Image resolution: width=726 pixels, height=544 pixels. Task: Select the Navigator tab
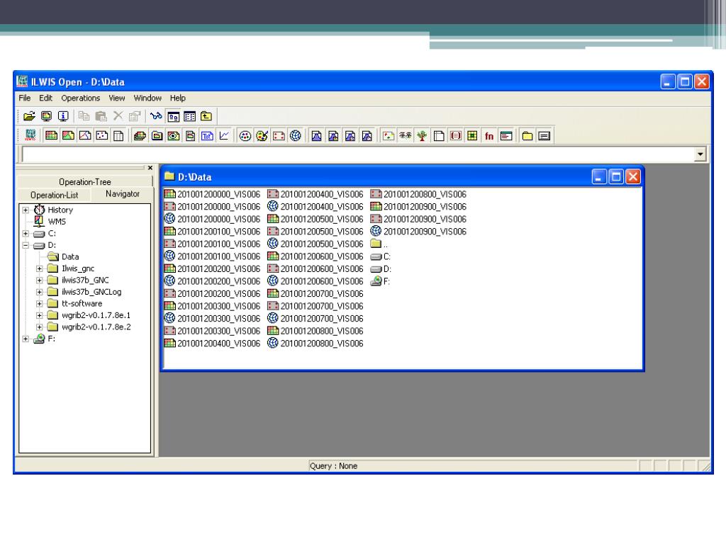122,194
